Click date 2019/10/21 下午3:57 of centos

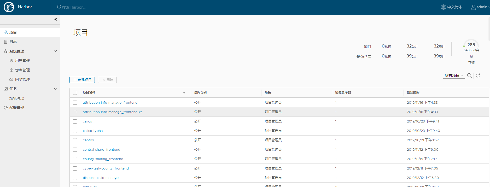click(423, 140)
